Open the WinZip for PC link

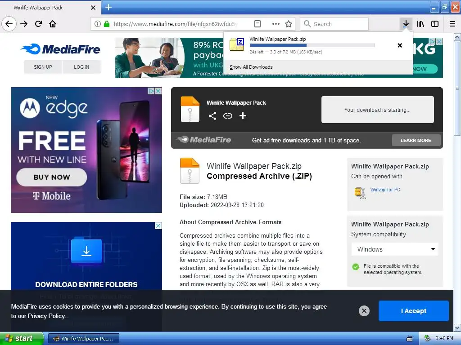(385, 190)
